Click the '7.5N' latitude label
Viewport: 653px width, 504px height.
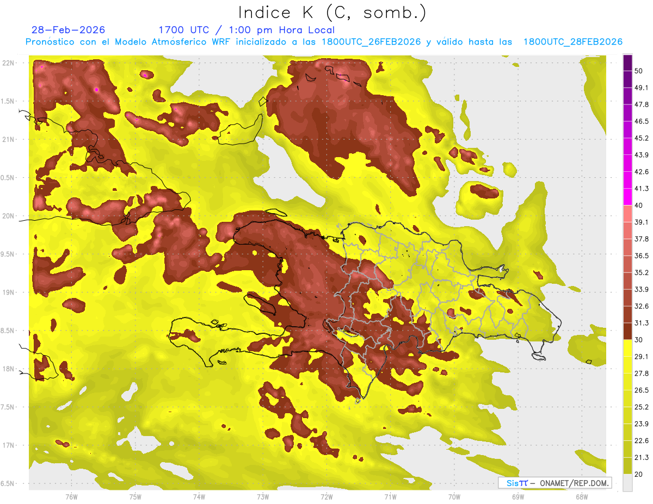click(8, 407)
